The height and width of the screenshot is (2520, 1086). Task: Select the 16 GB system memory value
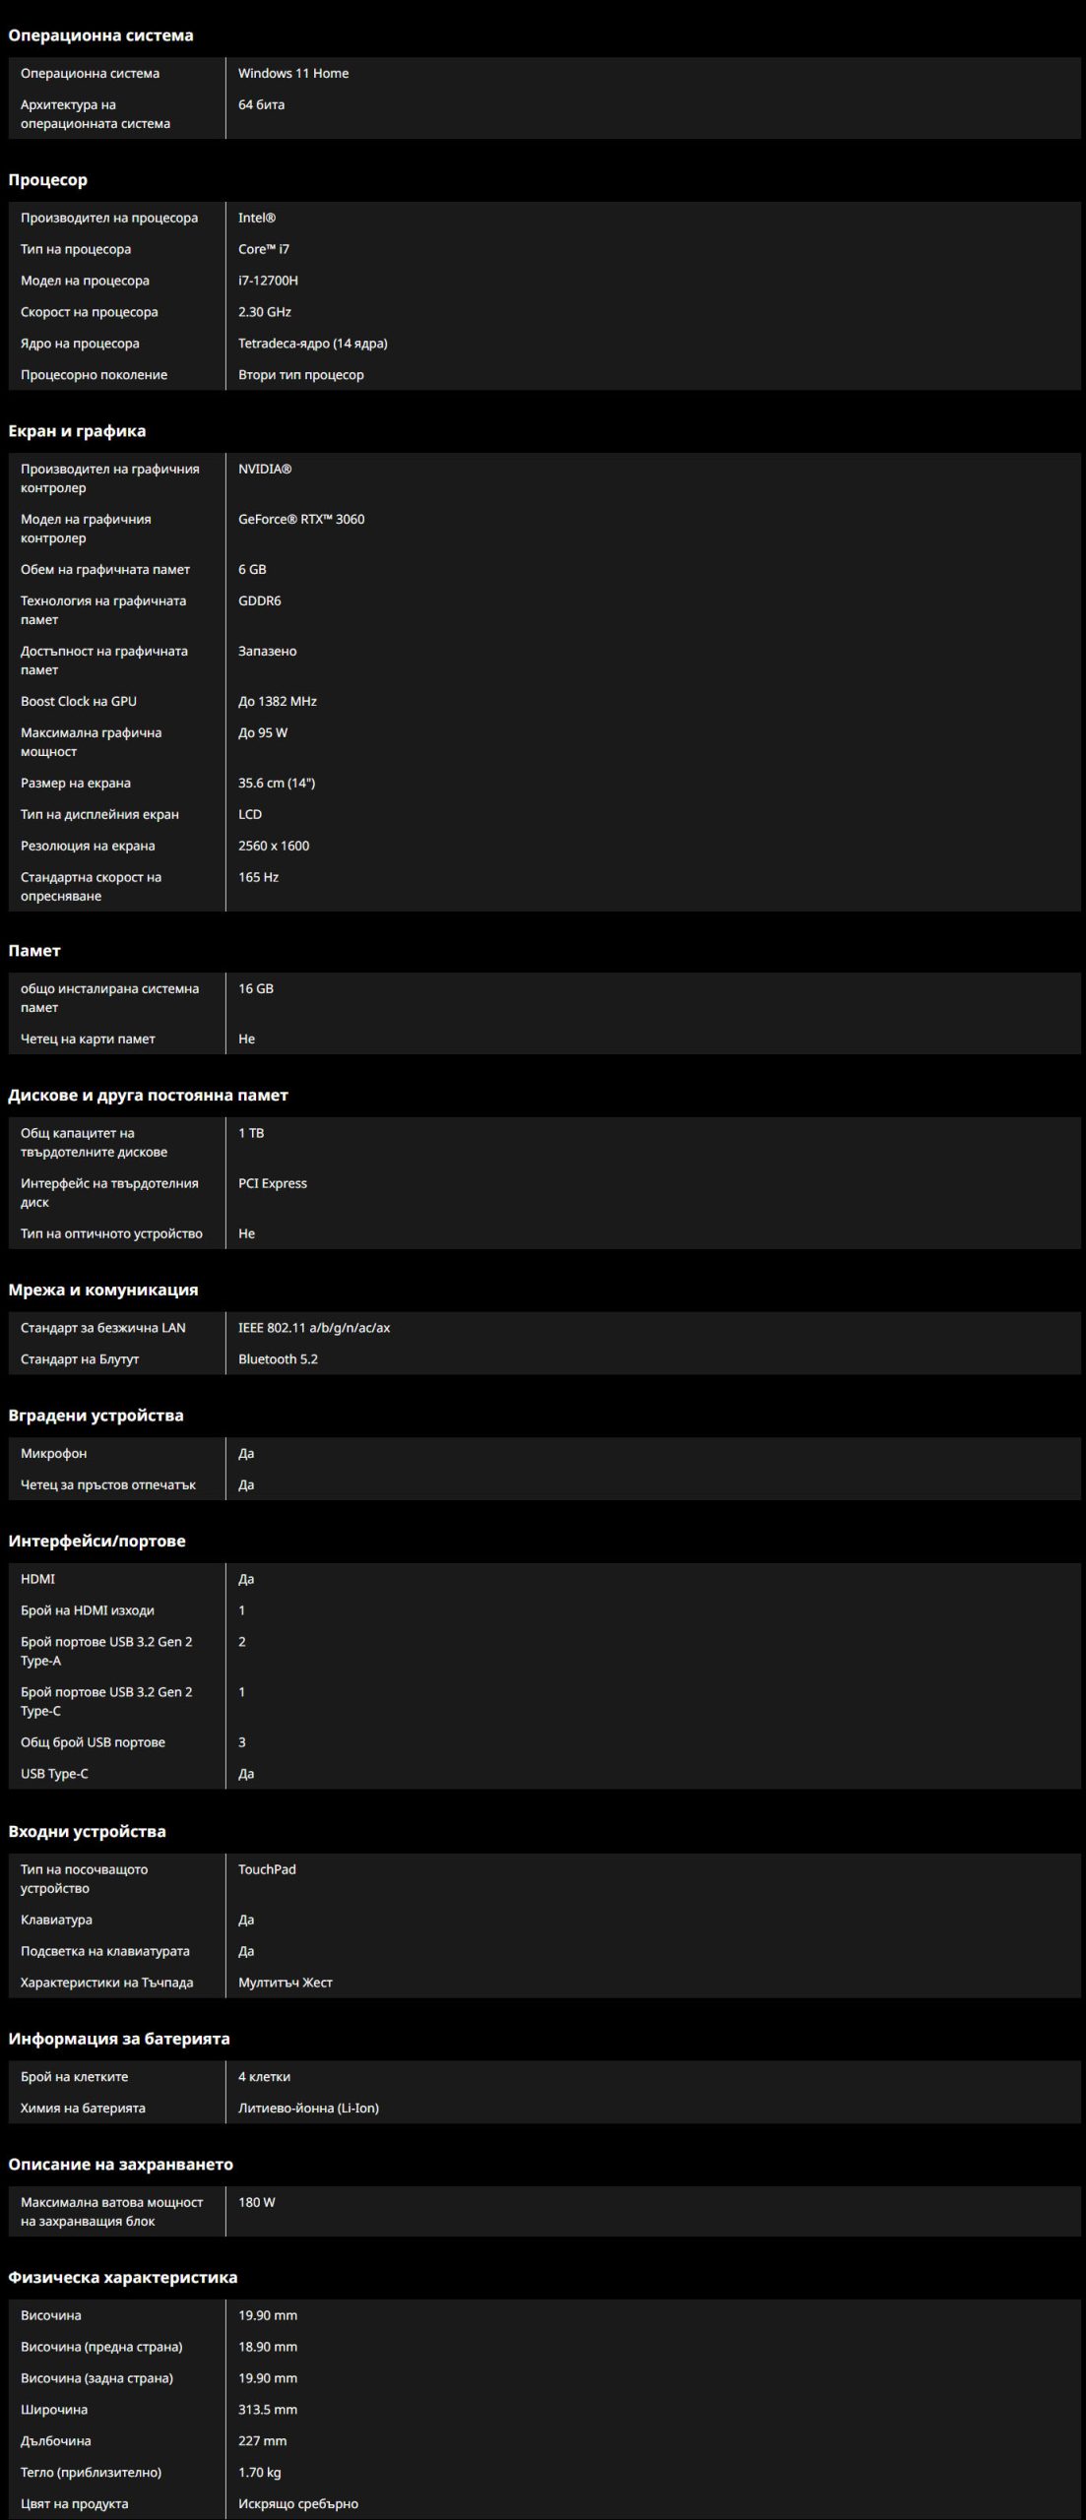pyautogui.click(x=256, y=988)
